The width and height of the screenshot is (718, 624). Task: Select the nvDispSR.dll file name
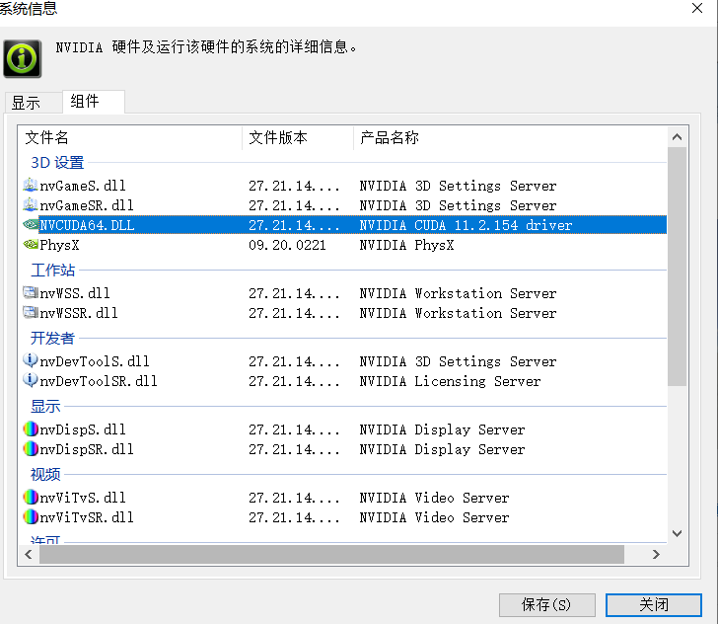[87, 449]
